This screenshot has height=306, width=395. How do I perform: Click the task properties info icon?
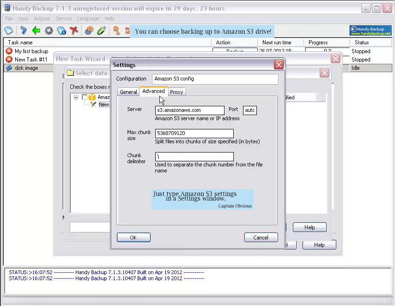coord(61,31)
